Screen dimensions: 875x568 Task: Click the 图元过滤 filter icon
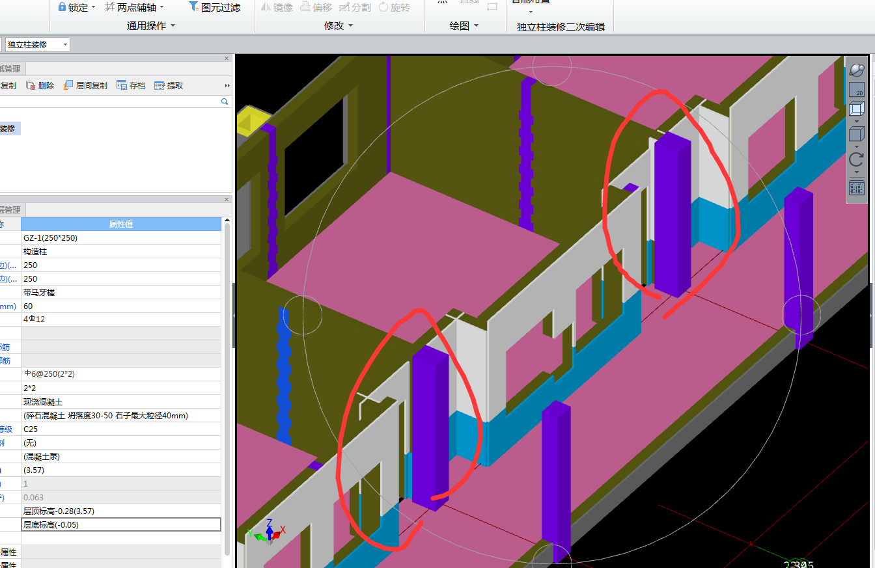pos(194,7)
